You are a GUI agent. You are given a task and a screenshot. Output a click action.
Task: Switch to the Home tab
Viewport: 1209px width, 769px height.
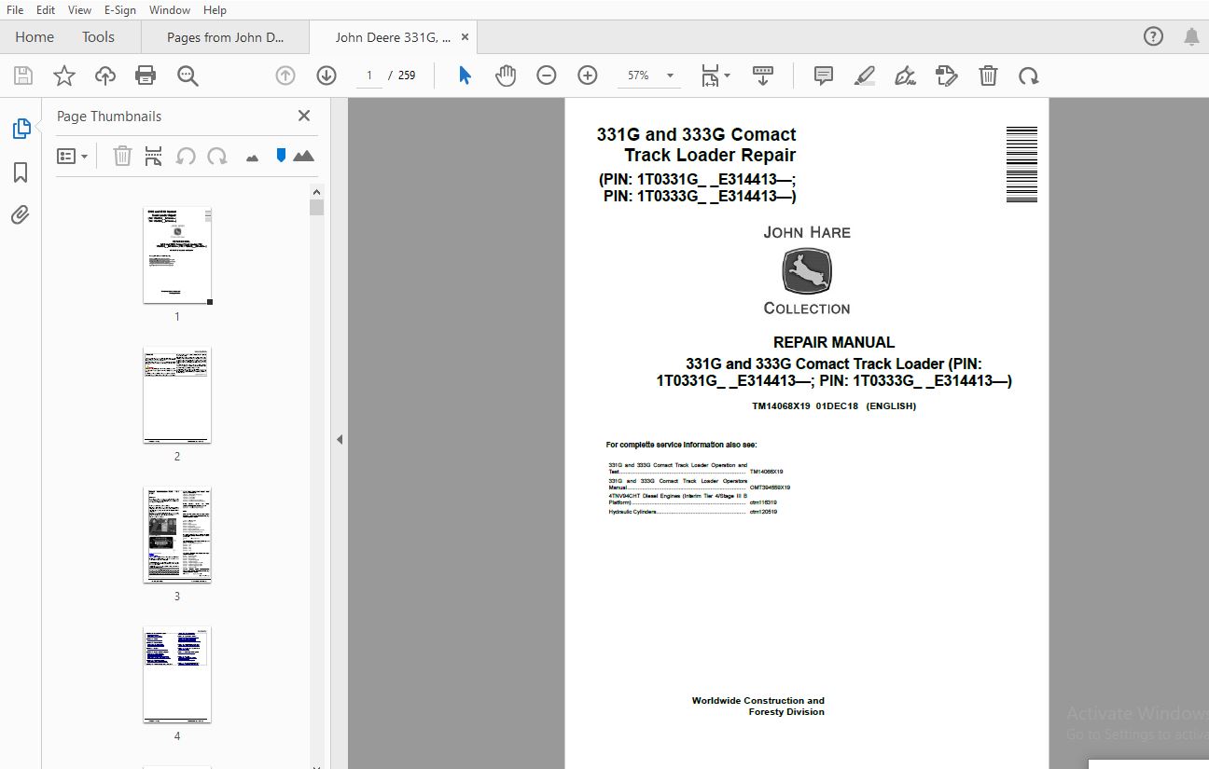click(x=35, y=37)
